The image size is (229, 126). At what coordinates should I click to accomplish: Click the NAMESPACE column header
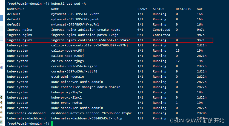tap(16, 9)
